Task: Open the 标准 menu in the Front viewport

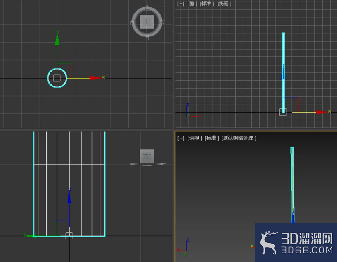Action: pos(206,4)
